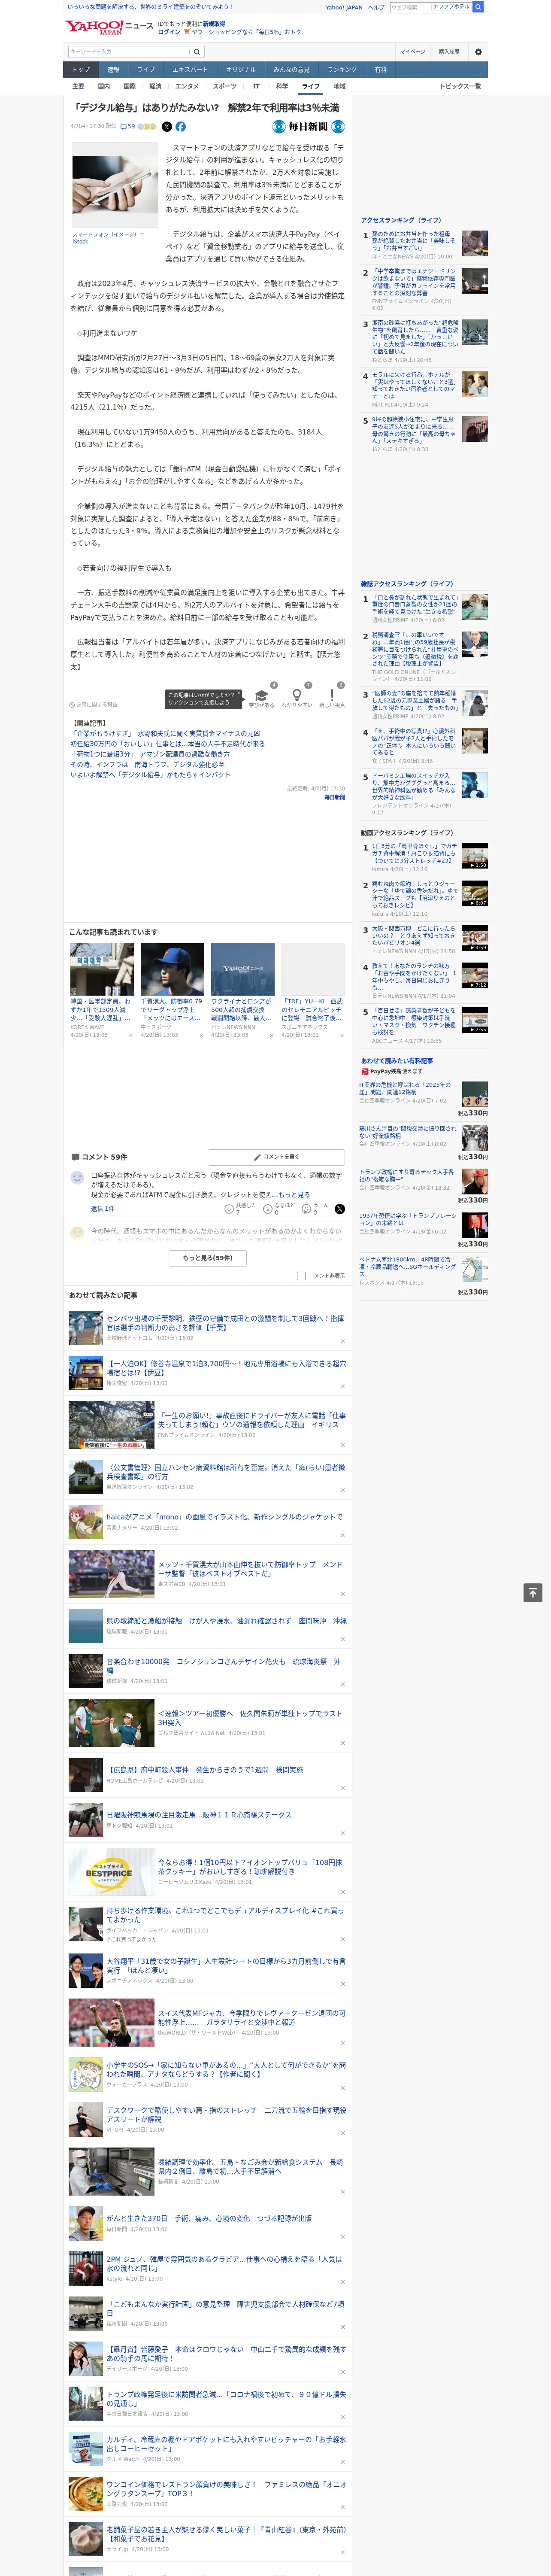
Task: Click the keyword search magnifier icon
Action: 196,51
